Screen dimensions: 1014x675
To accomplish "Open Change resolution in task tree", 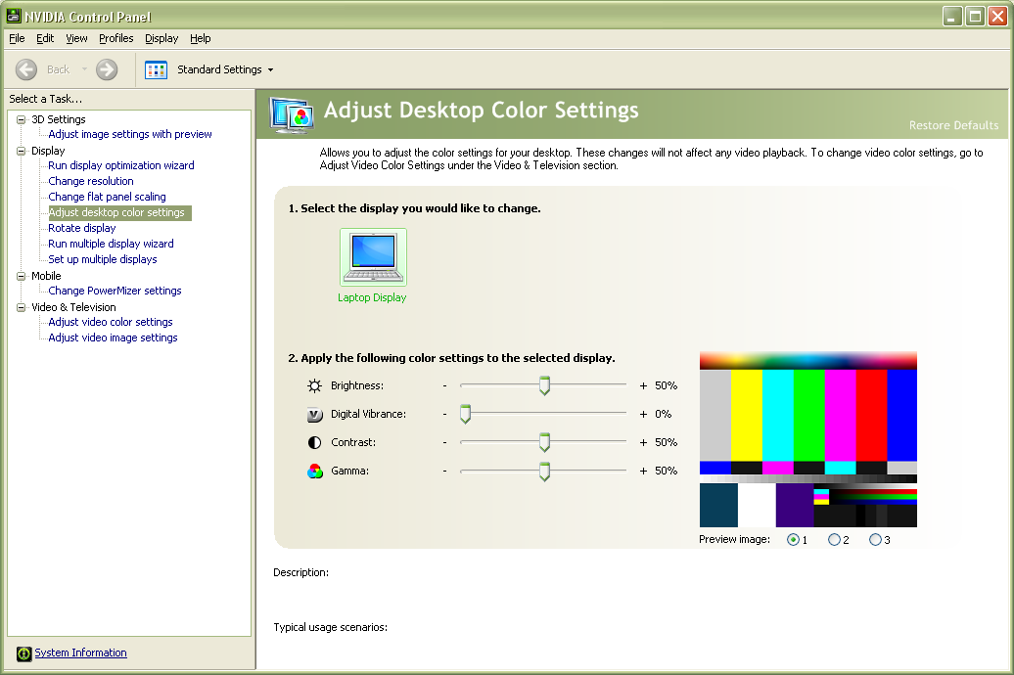I will pos(91,181).
